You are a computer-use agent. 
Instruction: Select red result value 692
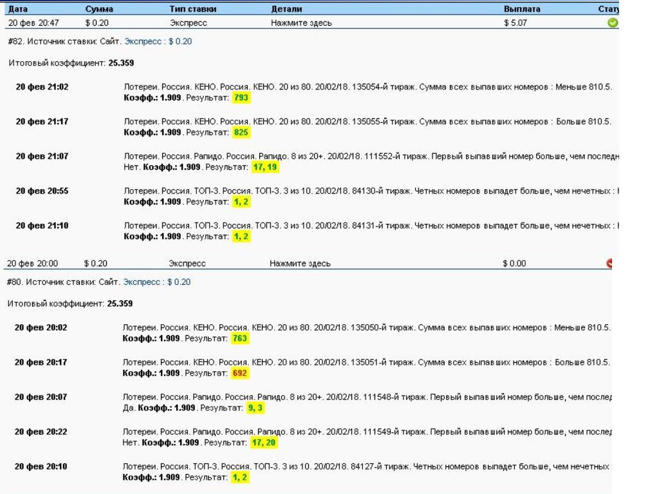click(x=240, y=374)
